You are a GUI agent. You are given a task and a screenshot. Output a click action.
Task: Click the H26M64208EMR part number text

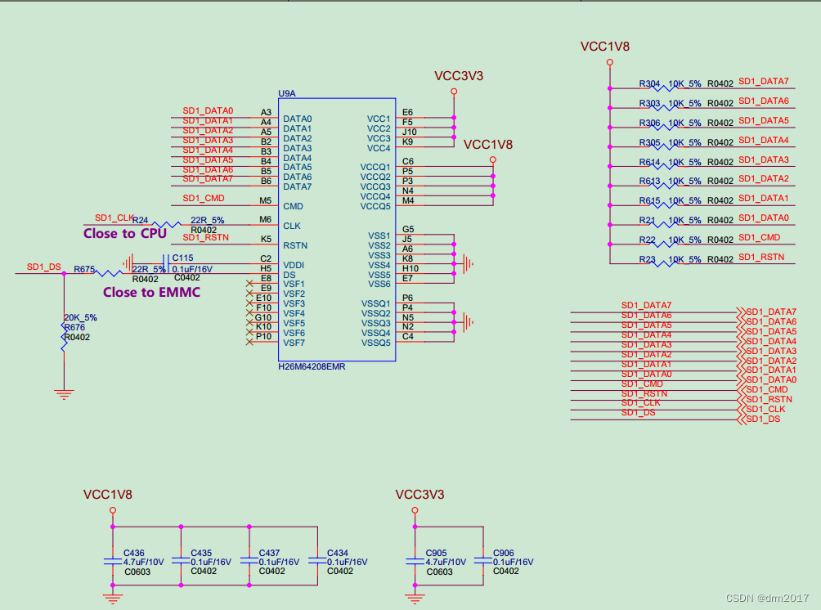click(x=311, y=366)
